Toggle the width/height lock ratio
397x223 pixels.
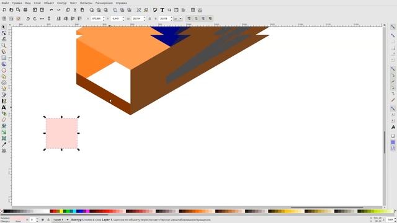coord(149,19)
